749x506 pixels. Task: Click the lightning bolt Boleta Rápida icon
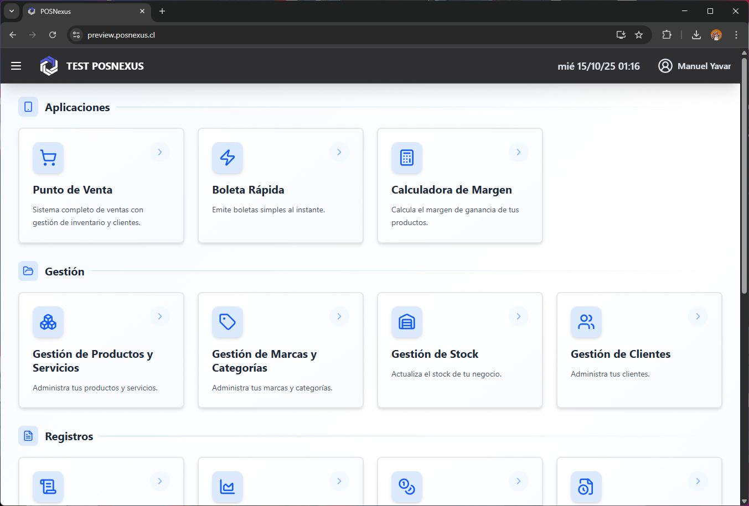pyautogui.click(x=228, y=158)
